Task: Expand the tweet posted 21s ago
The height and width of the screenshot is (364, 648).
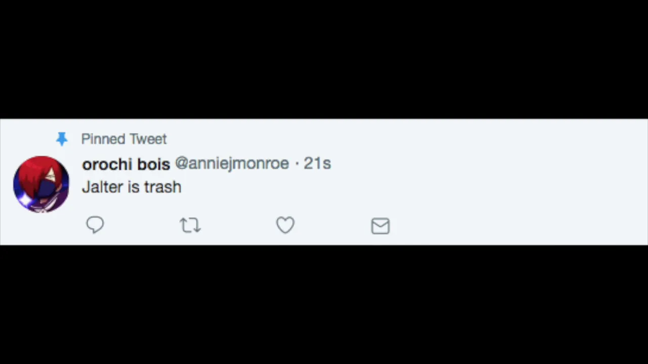Action: [x=317, y=163]
